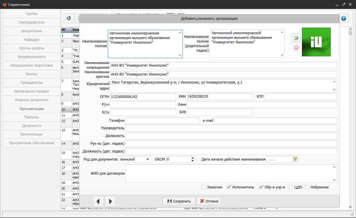This screenshot has height=218, width=356.
Task: Increase the ОКСМ value with up arrow
Action: [x=193, y=158]
